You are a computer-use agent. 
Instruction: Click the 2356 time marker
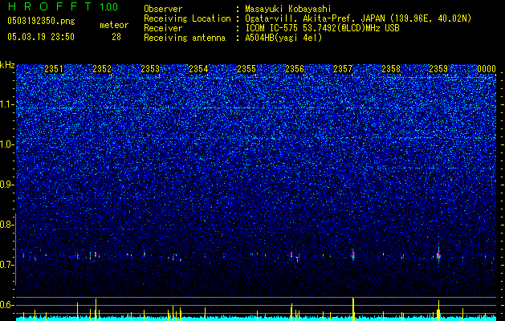tap(295, 69)
